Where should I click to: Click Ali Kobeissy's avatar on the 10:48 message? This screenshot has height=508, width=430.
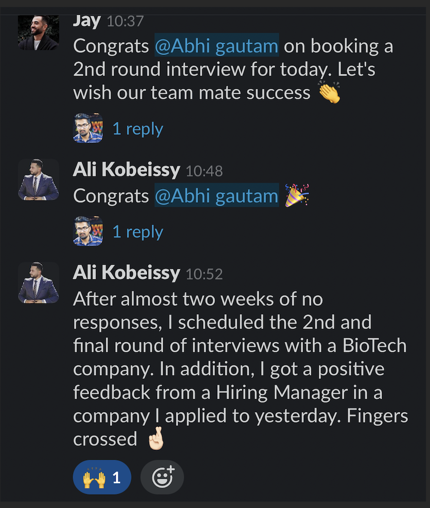pos(38,179)
